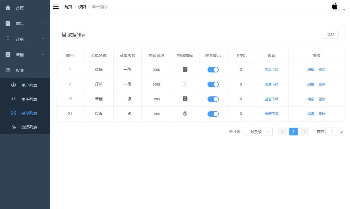Image resolution: width=350 pixels, height=209 pixels.
Task: Click the grid icon beside 菜单列表
Action: pos(13,113)
